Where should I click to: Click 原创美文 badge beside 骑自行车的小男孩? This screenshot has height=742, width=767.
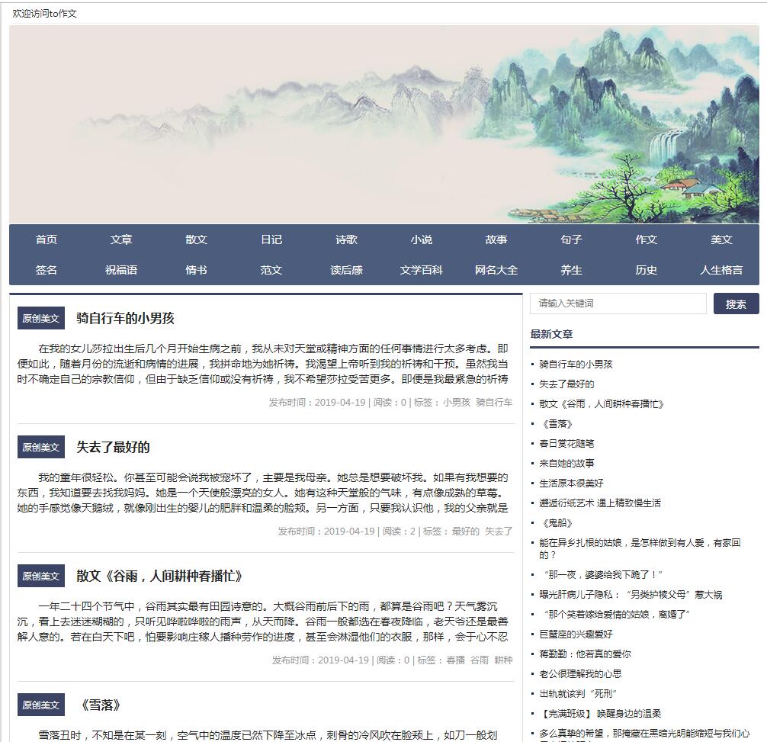pyautogui.click(x=41, y=319)
